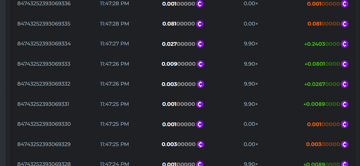Open bet ID 8474325239306934
360x166 pixels.
coord(44,44)
